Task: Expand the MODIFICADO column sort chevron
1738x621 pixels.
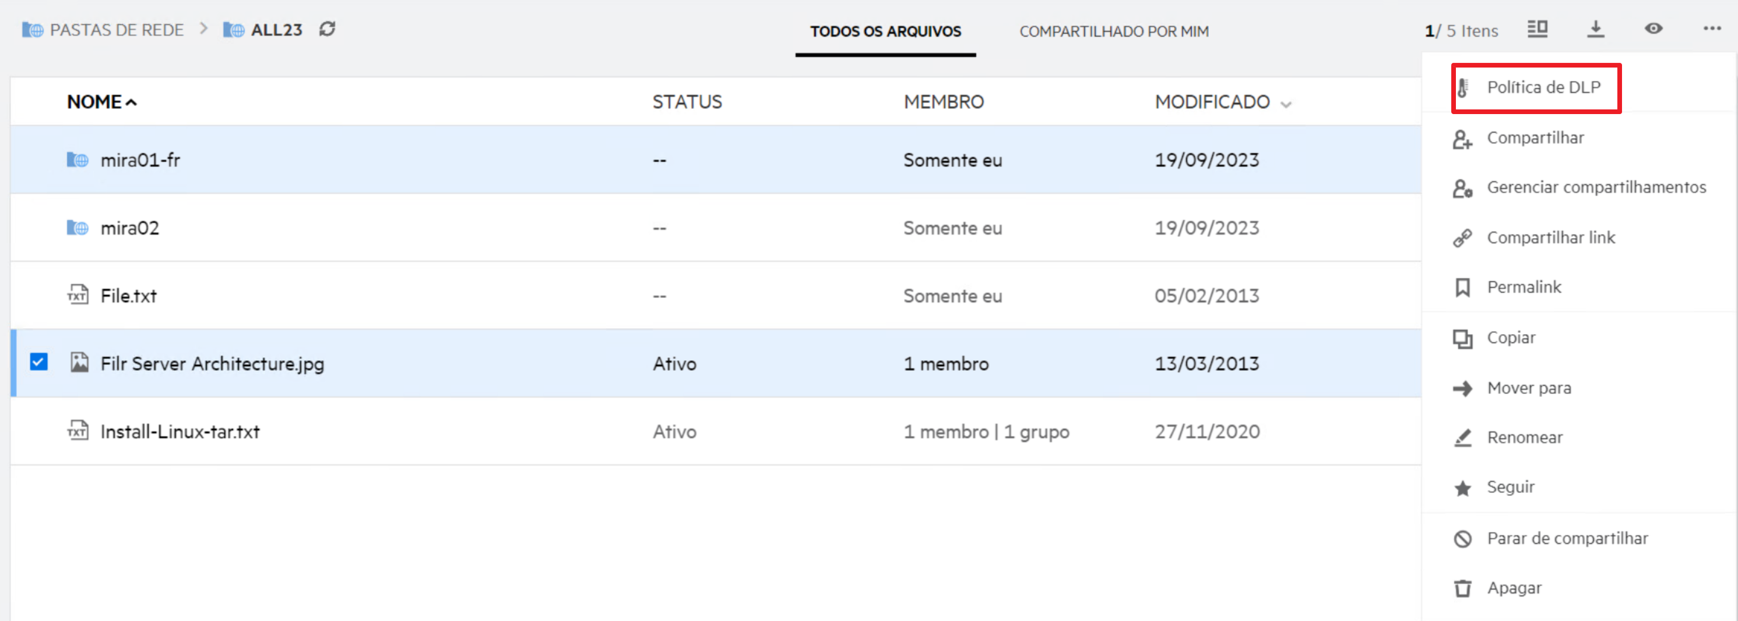Action: pos(1286,104)
